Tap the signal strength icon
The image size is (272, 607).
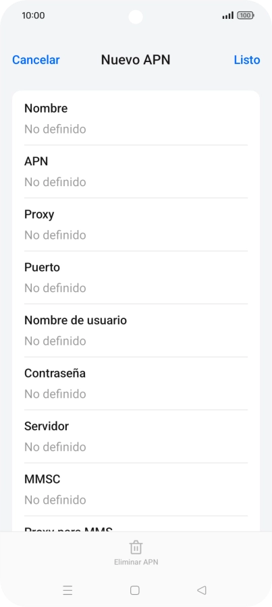coord(228,16)
